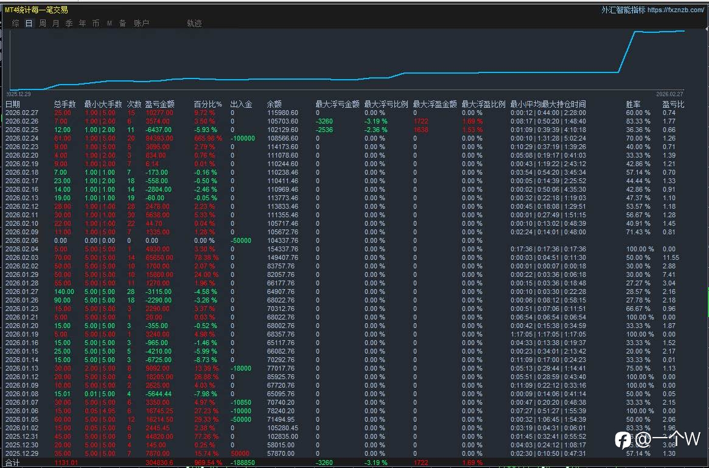The height and width of the screenshot is (468, 709).
Task: Switch to the 月 monthly tab
Action: tap(56, 23)
